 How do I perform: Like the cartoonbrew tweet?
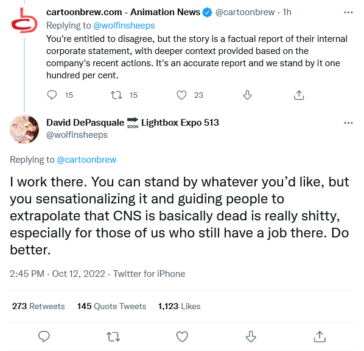181,95
